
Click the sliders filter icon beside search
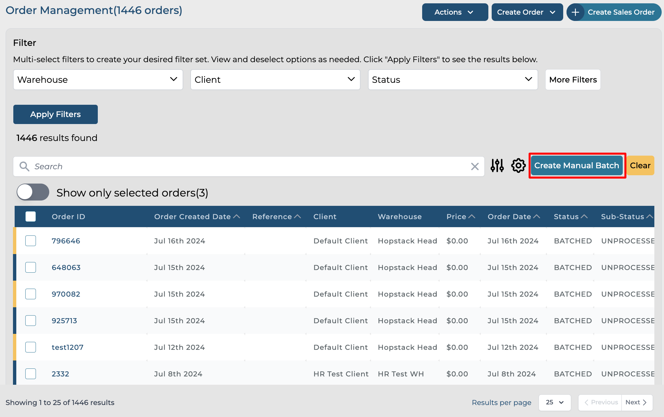click(497, 166)
